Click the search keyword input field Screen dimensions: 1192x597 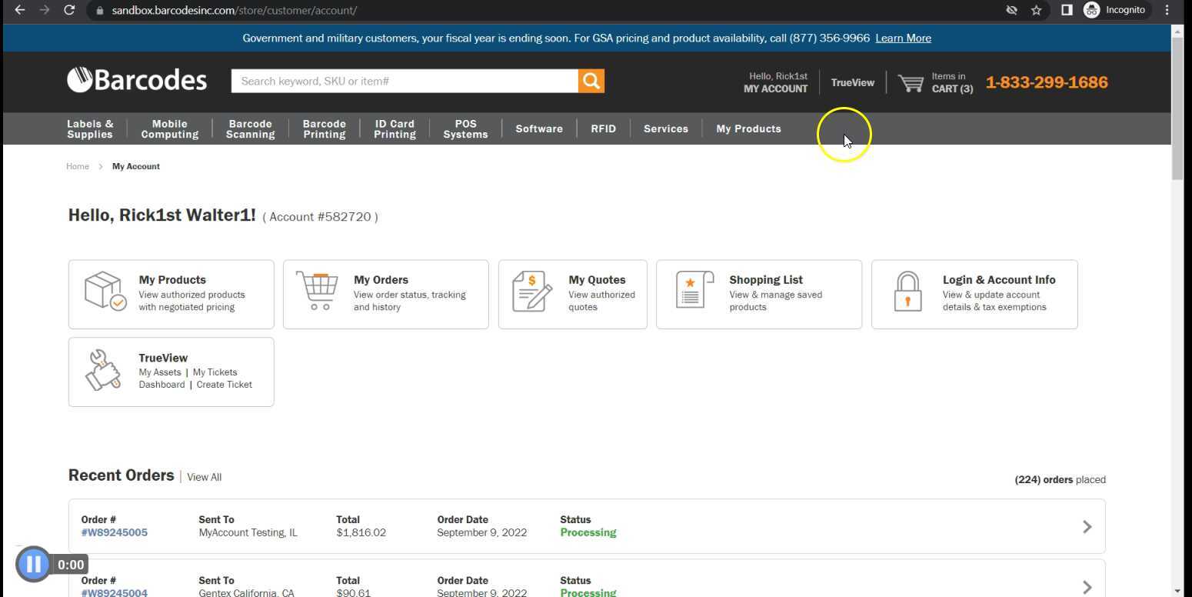coord(404,81)
